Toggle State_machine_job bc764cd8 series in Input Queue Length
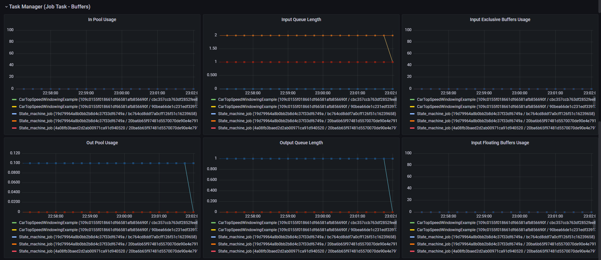This screenshot has height=260, width=601. pos(307,114)
